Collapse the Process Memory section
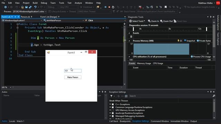This screenshot has height=124, width=221. (x=129, y=41)
